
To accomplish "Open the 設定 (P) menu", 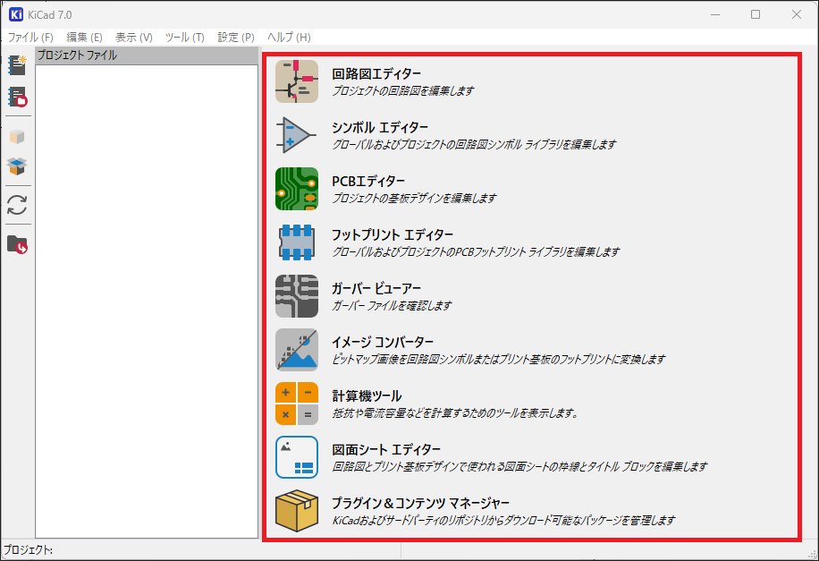I will coord(236,37).
